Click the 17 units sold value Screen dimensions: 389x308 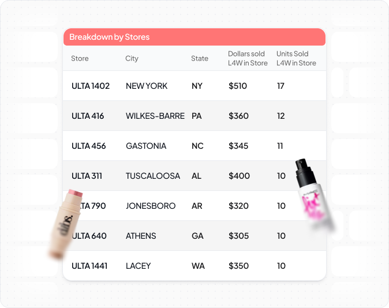(x=280, y=86)
